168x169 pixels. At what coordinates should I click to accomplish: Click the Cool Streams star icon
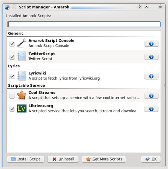22,95
